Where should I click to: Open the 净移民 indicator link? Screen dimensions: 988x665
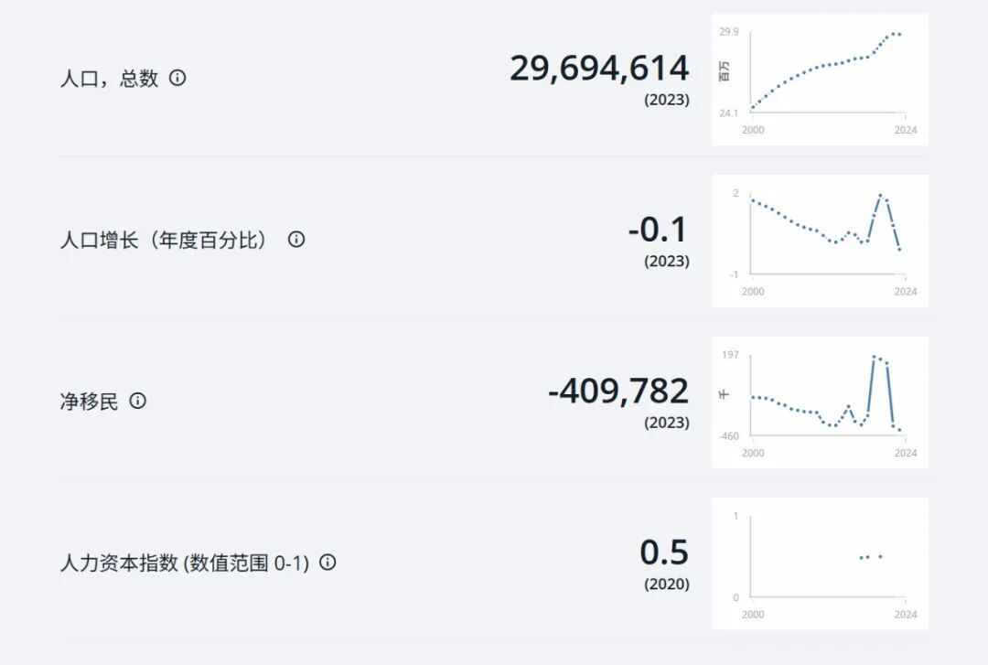(89, 401)
